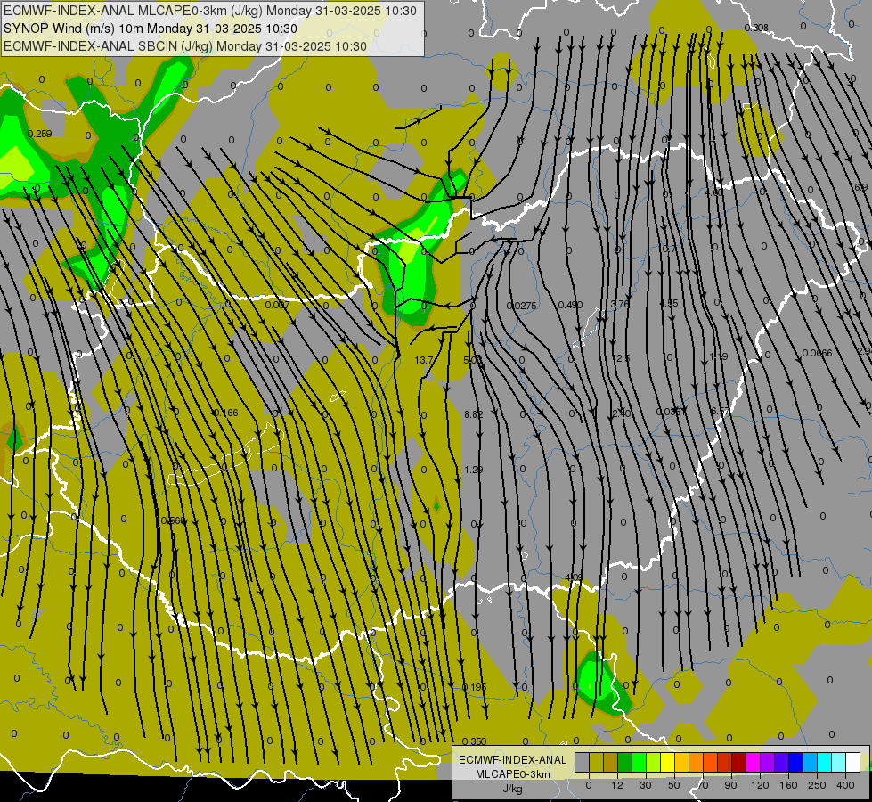Click the map value '6.57'
This screenshot has height=802, width=872.
[x=720, y=411]
